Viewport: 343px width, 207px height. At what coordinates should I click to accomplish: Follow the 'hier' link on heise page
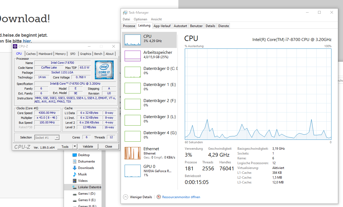(27, 41)
